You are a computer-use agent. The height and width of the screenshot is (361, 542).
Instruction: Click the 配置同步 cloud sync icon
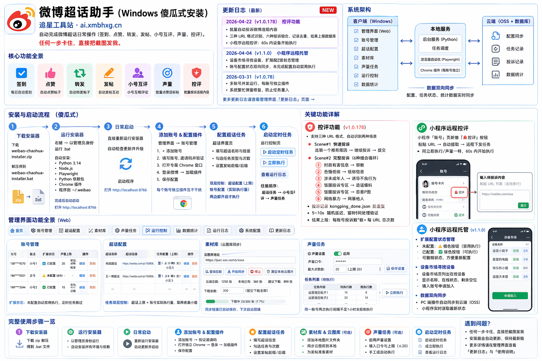[x=496, y=36]
